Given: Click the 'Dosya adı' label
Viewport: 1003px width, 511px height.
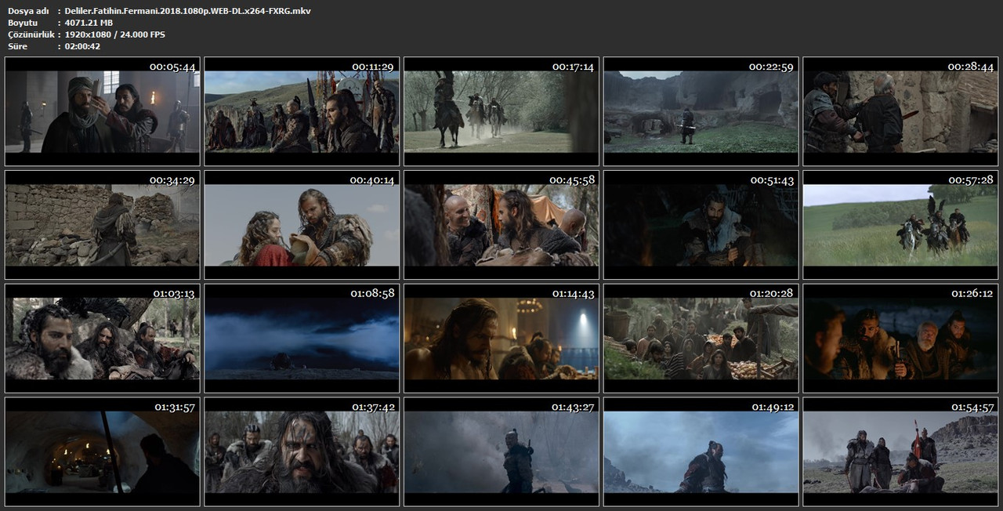Looking at the screenshot, I should pyautogui.click(x=28, y=11).
